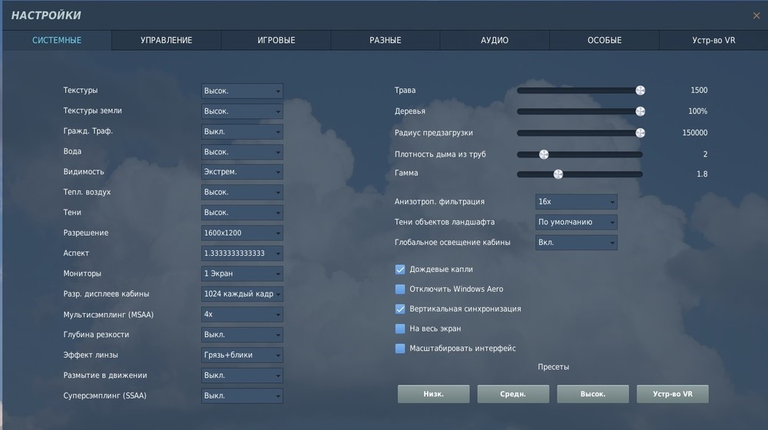Open the Глобальное освещение кабины dropdown
This screenshot has height=430, width=768.
(x=576, y=243)
